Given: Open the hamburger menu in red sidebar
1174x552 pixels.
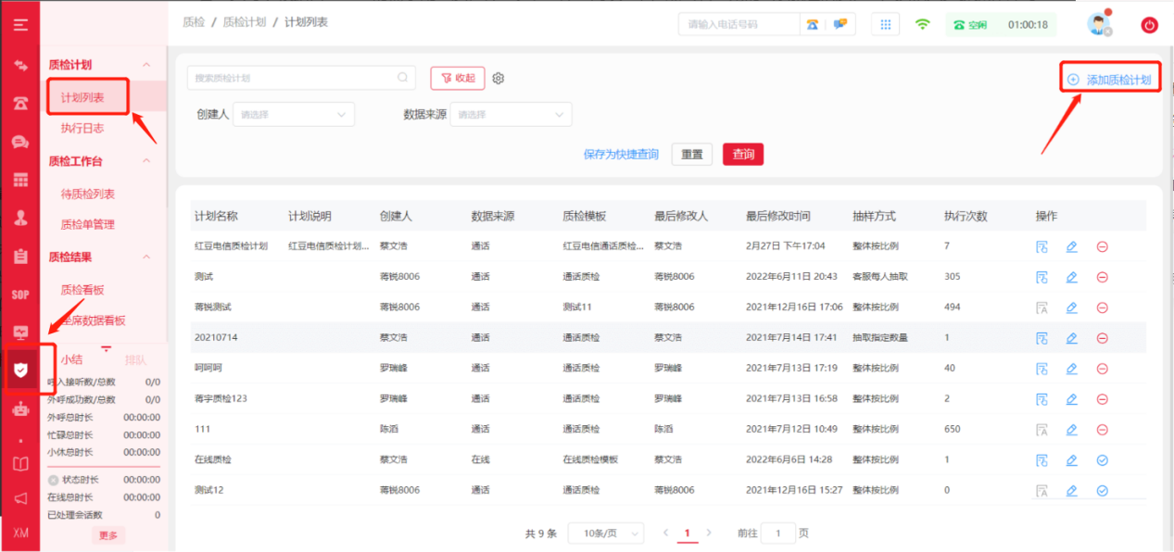Looking at the screenshot, I should click(19, 24).
